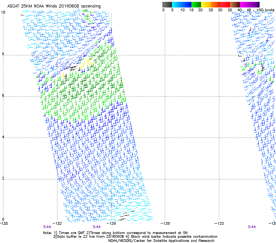
Task: Click the longitude axis label '-129'
Action: (x=111, y=224)
